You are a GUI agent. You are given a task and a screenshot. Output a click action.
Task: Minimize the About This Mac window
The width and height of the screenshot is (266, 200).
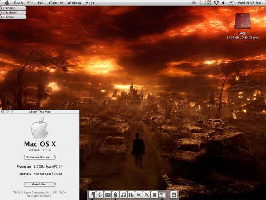[7, 112]
